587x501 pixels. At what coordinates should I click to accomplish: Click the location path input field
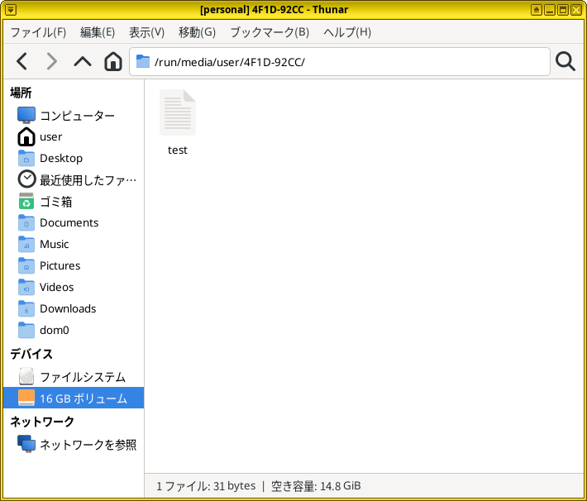click(340, 61)
